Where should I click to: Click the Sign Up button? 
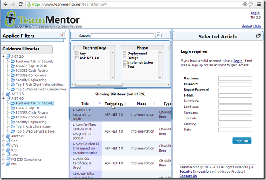click(242, 141)
